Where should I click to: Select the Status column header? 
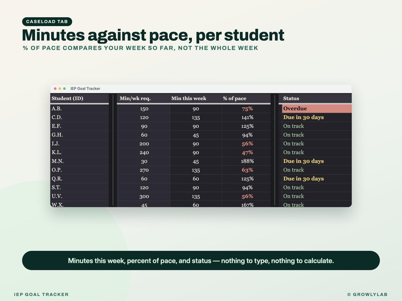[x=315, y=98]
